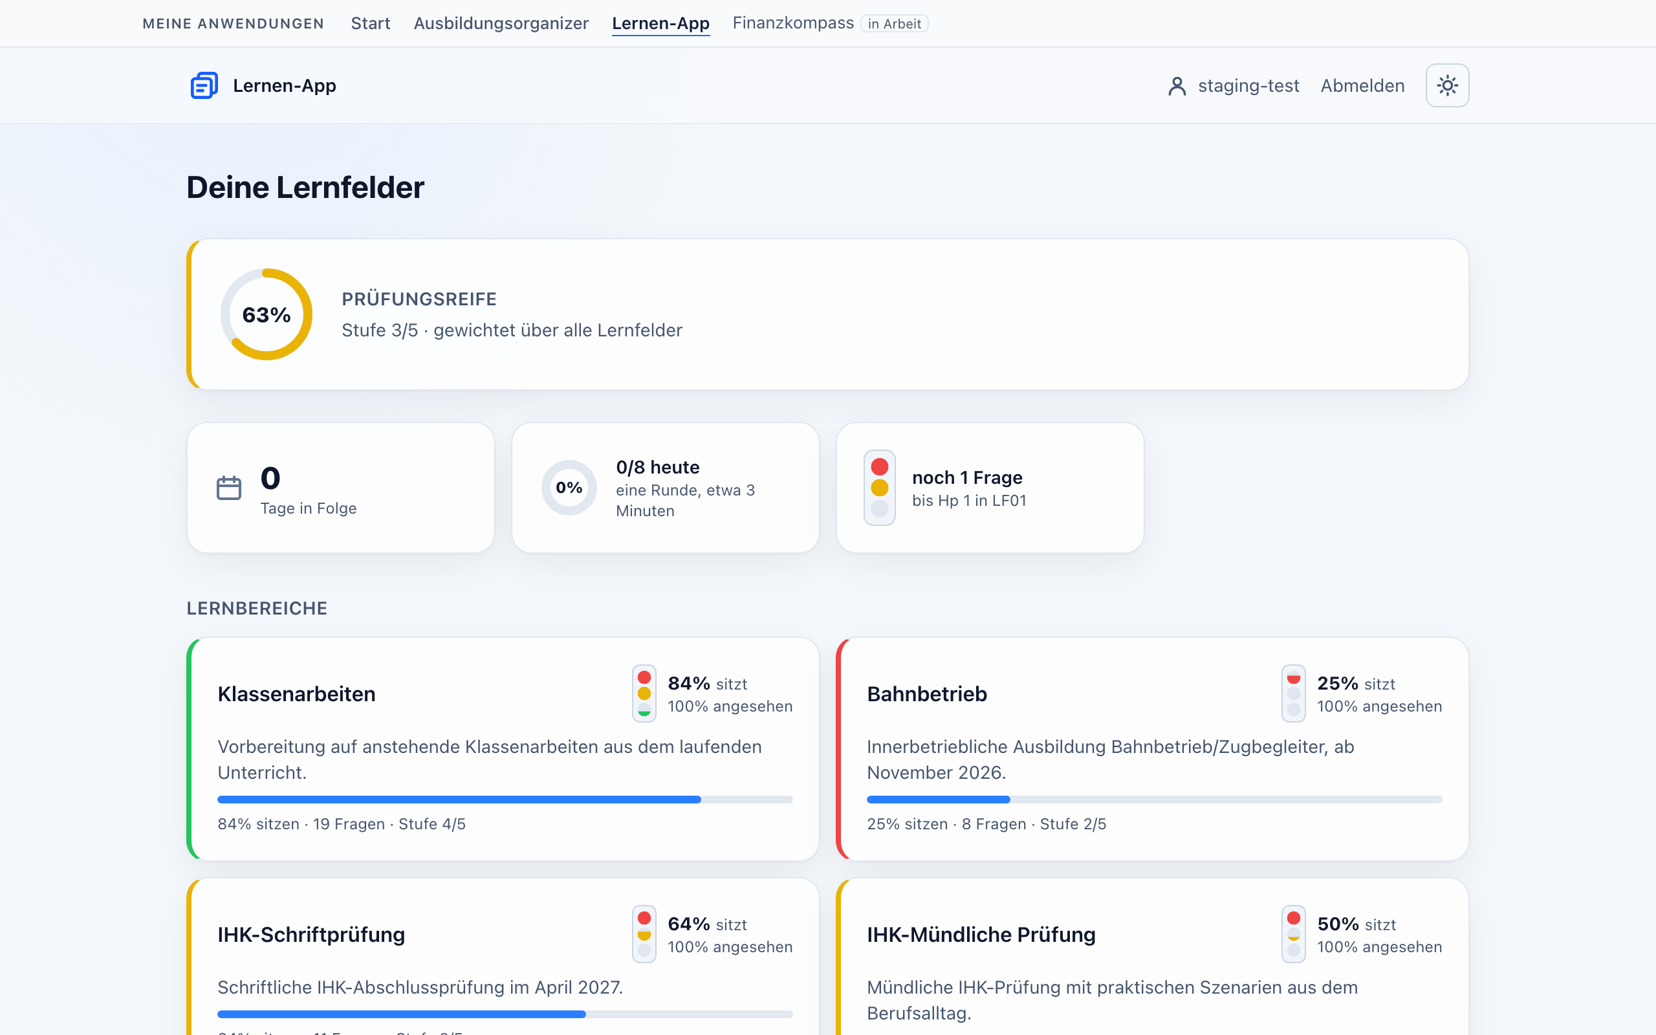The width and height of the screenshot is (1656, 1035).
Task: Click traffic light icon in IHK-Schriftprüfung card
Action: tap(644, 934)
